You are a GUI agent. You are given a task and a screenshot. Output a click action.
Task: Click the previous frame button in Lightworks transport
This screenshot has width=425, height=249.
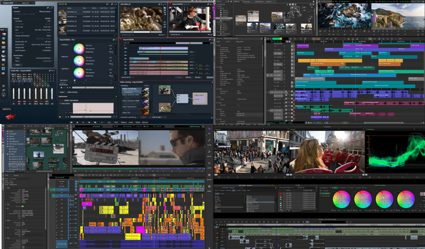pyautogui.click(x=77, y=122)
